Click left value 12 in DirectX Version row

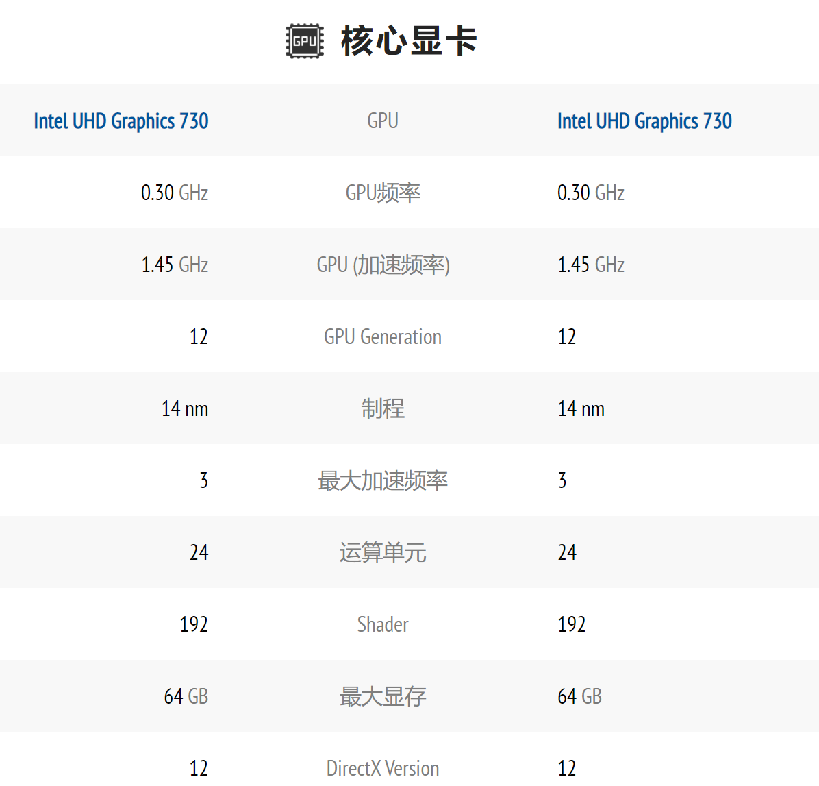(x=199, y=769)
